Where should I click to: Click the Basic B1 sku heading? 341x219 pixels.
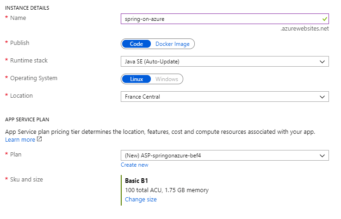[x=136, y=181]
